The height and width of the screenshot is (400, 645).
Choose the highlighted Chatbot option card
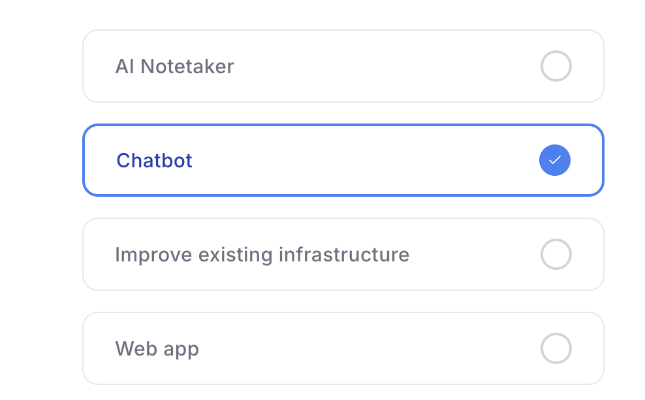point(343,160)
